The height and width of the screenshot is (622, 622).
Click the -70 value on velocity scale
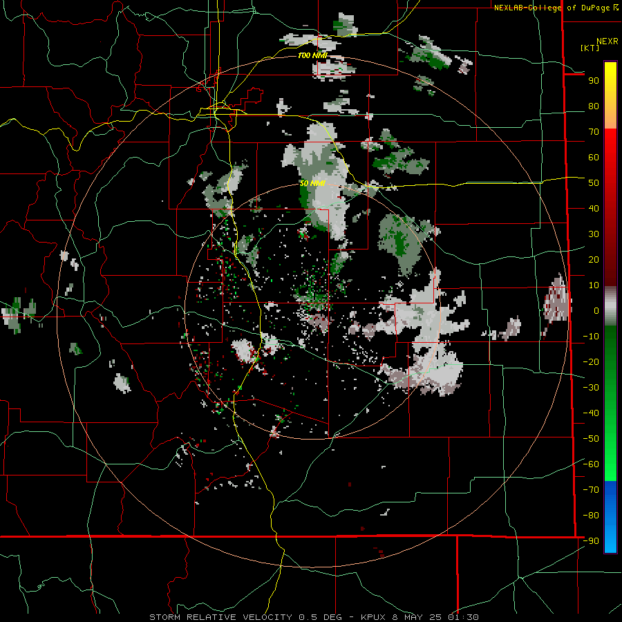coord(591,490)
